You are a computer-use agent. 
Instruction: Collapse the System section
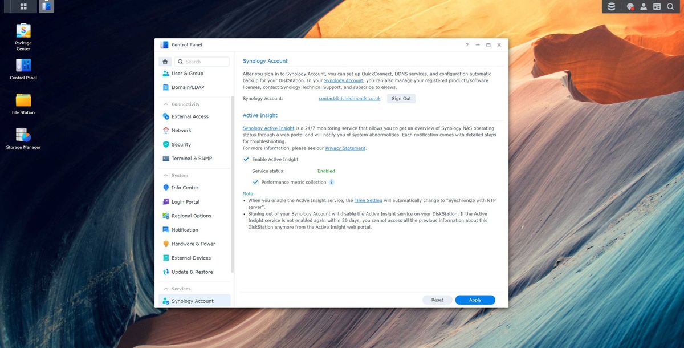click(x=165, y=175)
